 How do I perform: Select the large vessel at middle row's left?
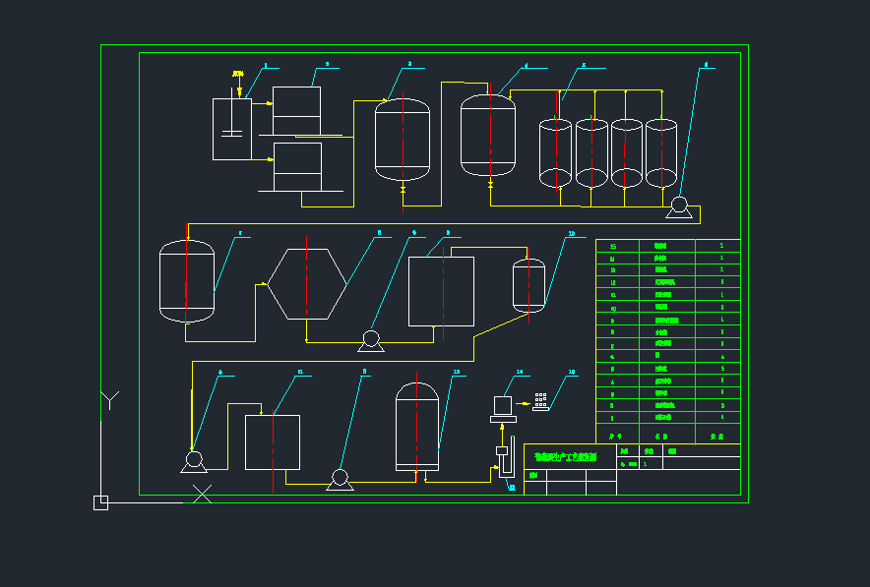pyautogui.click(x=187, y=281)
